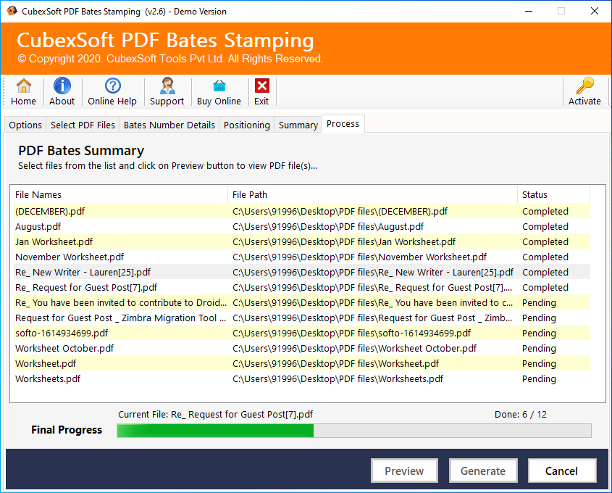This screenshot has width=612, height=493.
Task: Sort by the File Names column header
Action: click(x=119, y=194)
